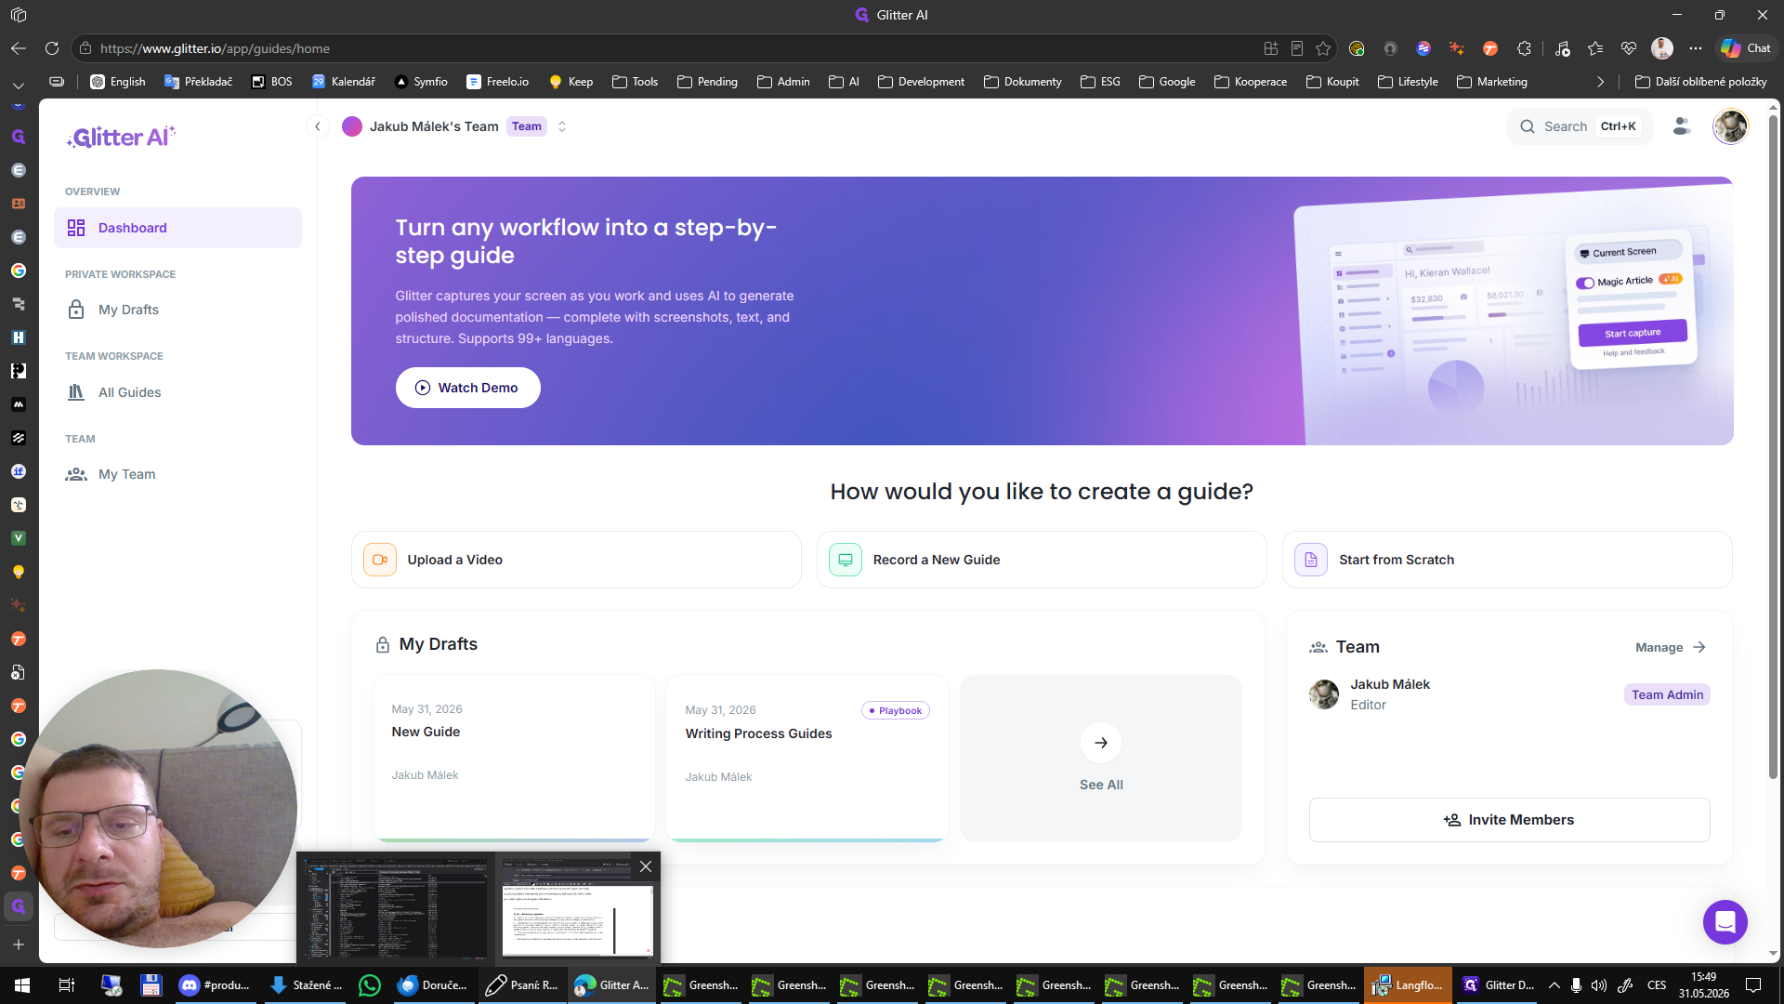Open the browser extensions icon

(x=1524, y=48)
